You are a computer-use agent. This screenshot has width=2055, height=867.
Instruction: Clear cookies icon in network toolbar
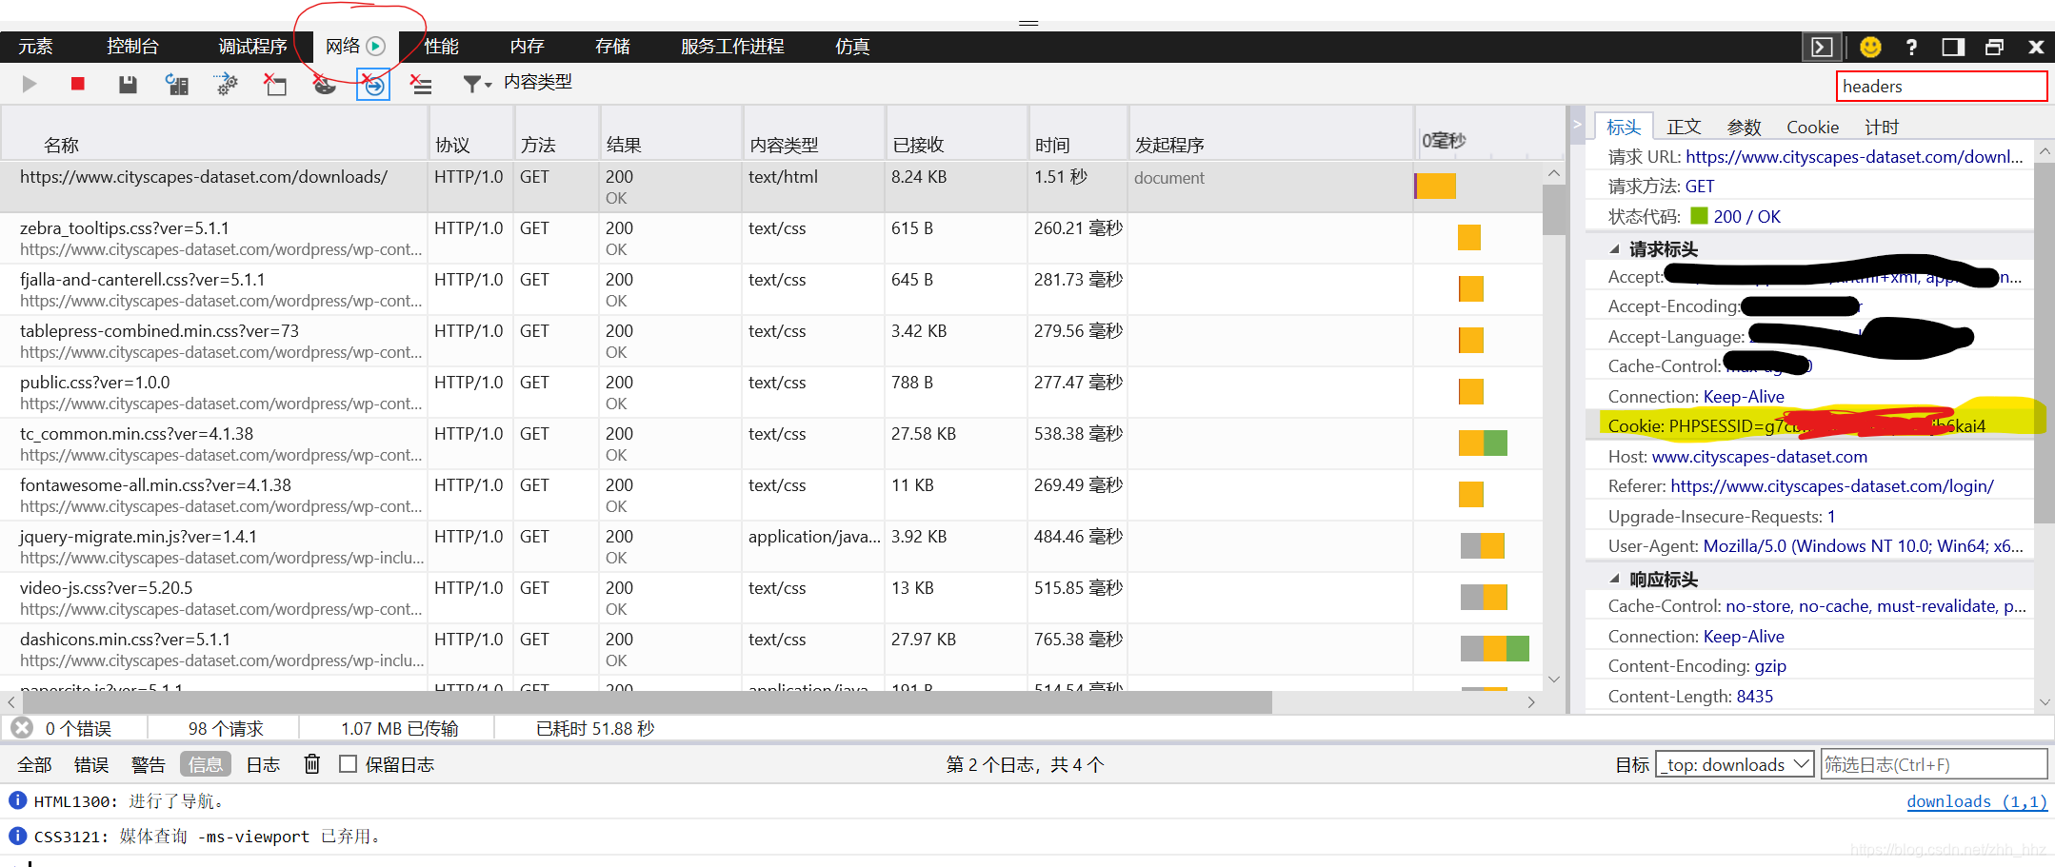[x=325, y=85]
